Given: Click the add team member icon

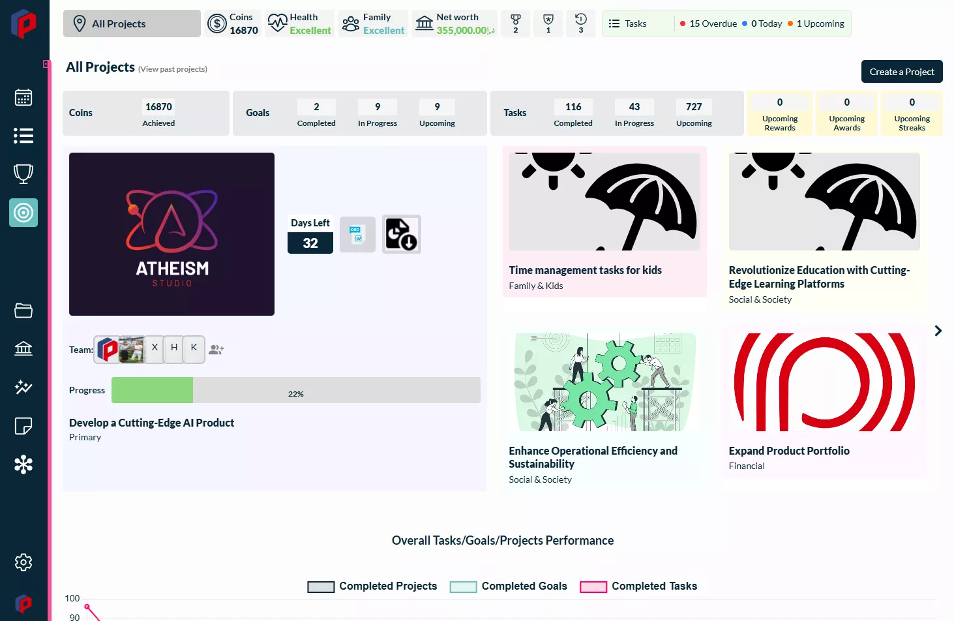Looking at the screenshot, I should click(x=216, y=350).
